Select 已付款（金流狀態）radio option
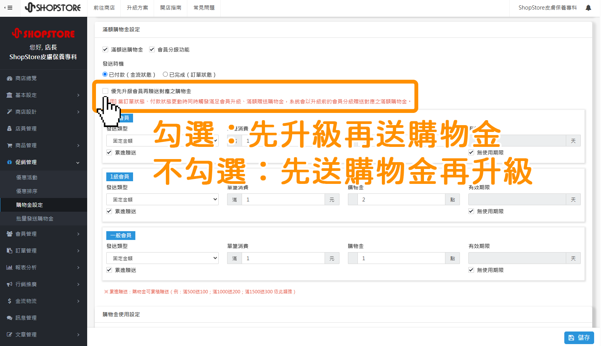Viewport: 601px width, 346px height. tap(105, 74)
